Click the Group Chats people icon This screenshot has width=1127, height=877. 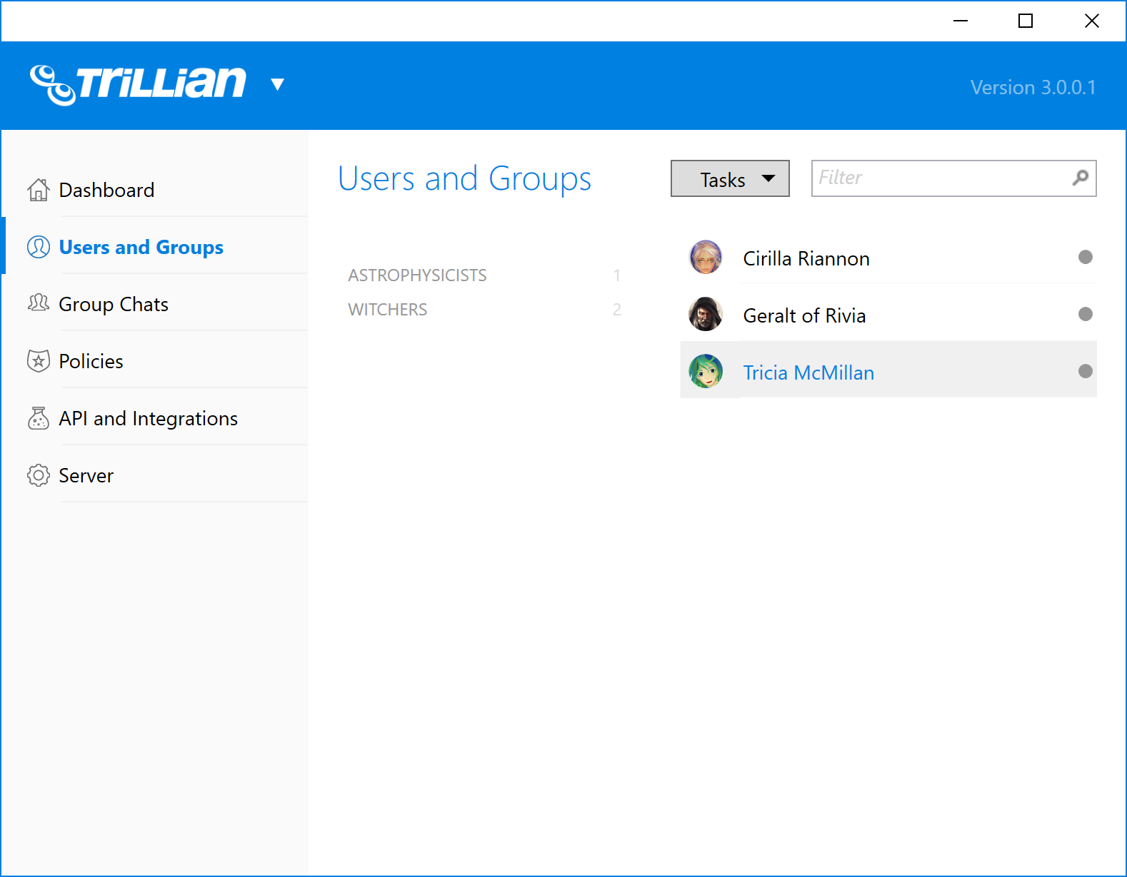[39, 303]
